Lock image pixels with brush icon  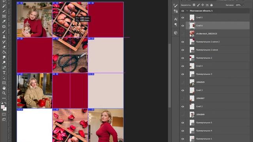click(198, 5)
